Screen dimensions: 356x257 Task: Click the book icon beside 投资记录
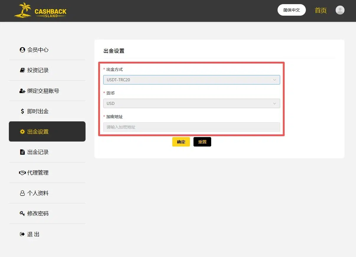22,70
